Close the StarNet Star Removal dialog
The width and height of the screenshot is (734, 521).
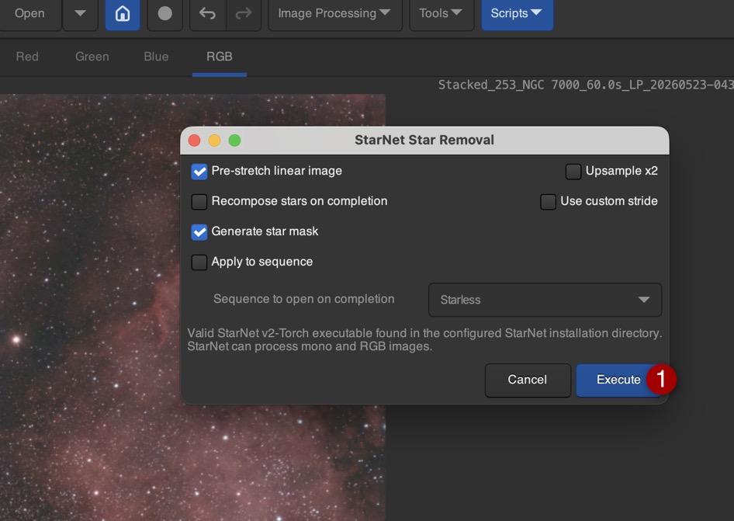194,140
